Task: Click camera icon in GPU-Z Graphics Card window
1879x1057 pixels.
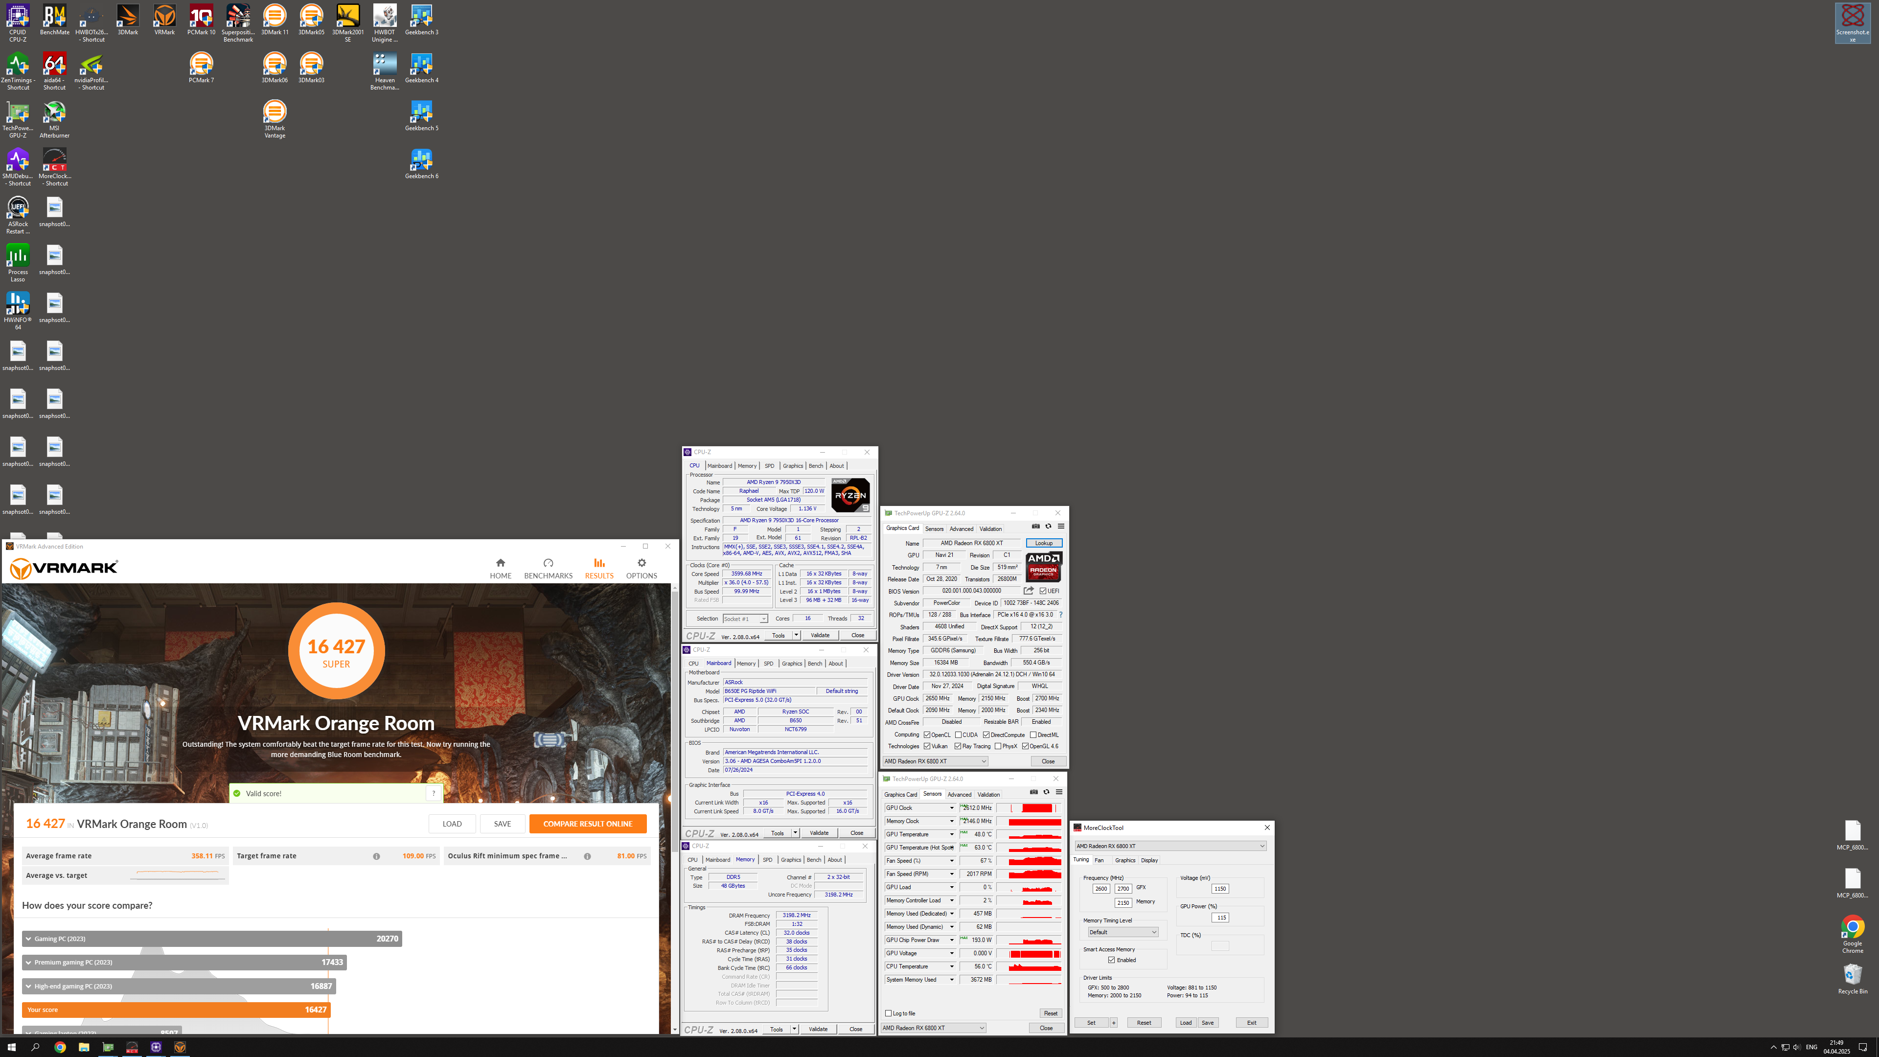Action: pyautogui.click(x=1036, y=527)
